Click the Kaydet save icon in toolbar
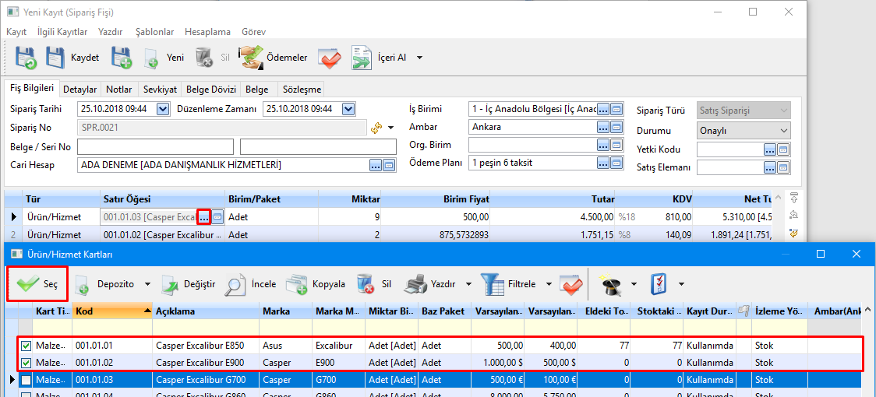The height and width of the screenshot is (397, 876). pyautogui.click(x=55, y=58)
